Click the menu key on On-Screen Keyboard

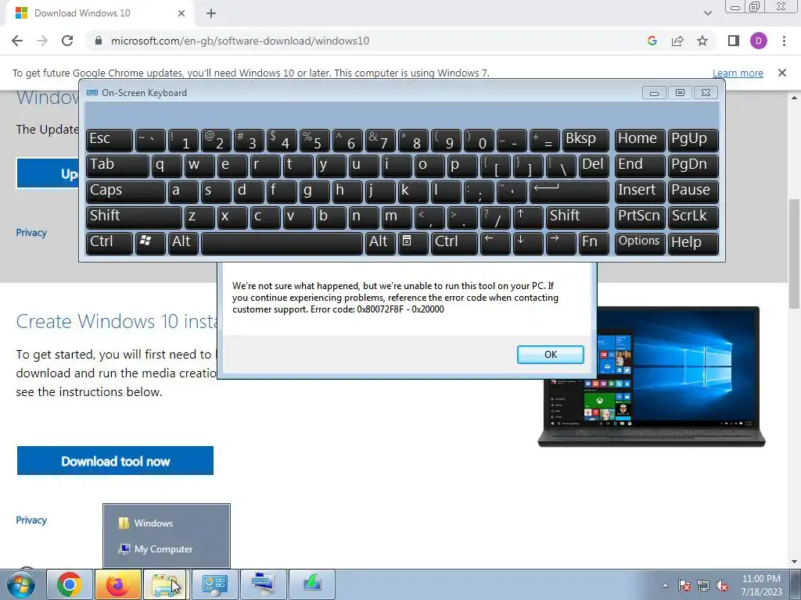[413, 243]
